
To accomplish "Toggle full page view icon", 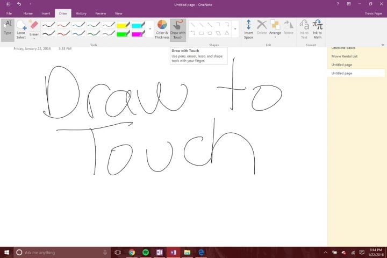I will [x=349, y=4].
